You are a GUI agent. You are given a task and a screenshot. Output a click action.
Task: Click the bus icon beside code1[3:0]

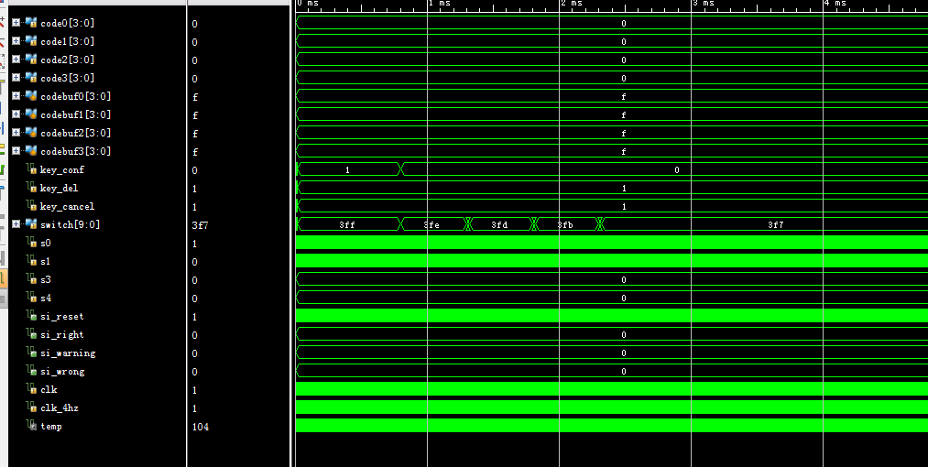pos(31,41)
